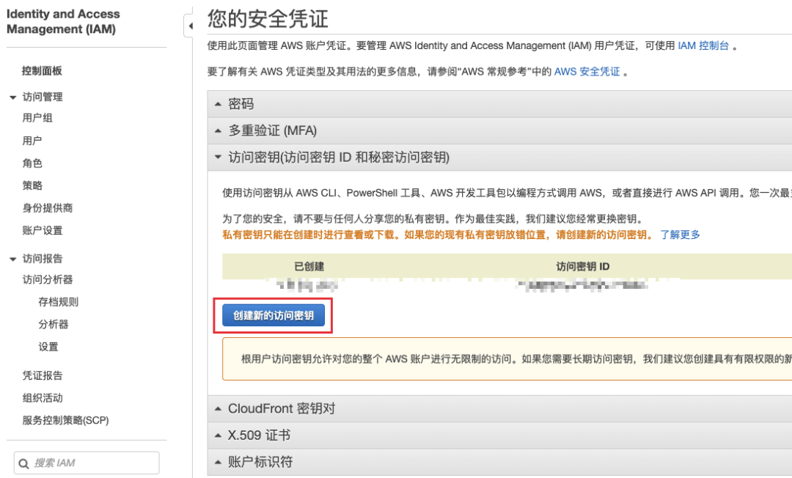Open 凭证报告 in the sidebar
The height and width of the screenshot is (478, 792).
coord(43,375)
